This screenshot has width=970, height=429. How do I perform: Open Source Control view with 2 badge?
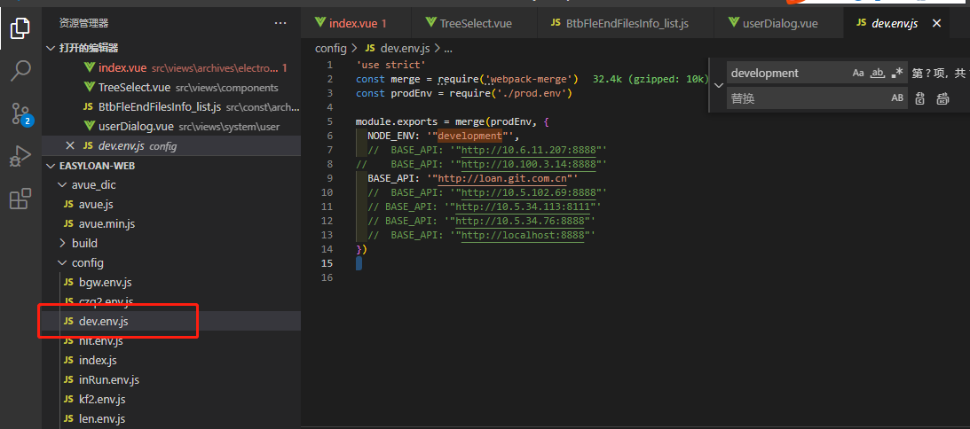coord(20,113)
